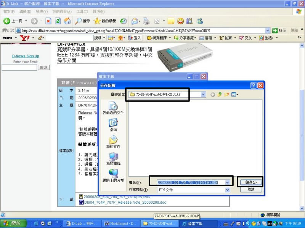
Task: Click the Go button beside address bar
Action: coord(279,30)
